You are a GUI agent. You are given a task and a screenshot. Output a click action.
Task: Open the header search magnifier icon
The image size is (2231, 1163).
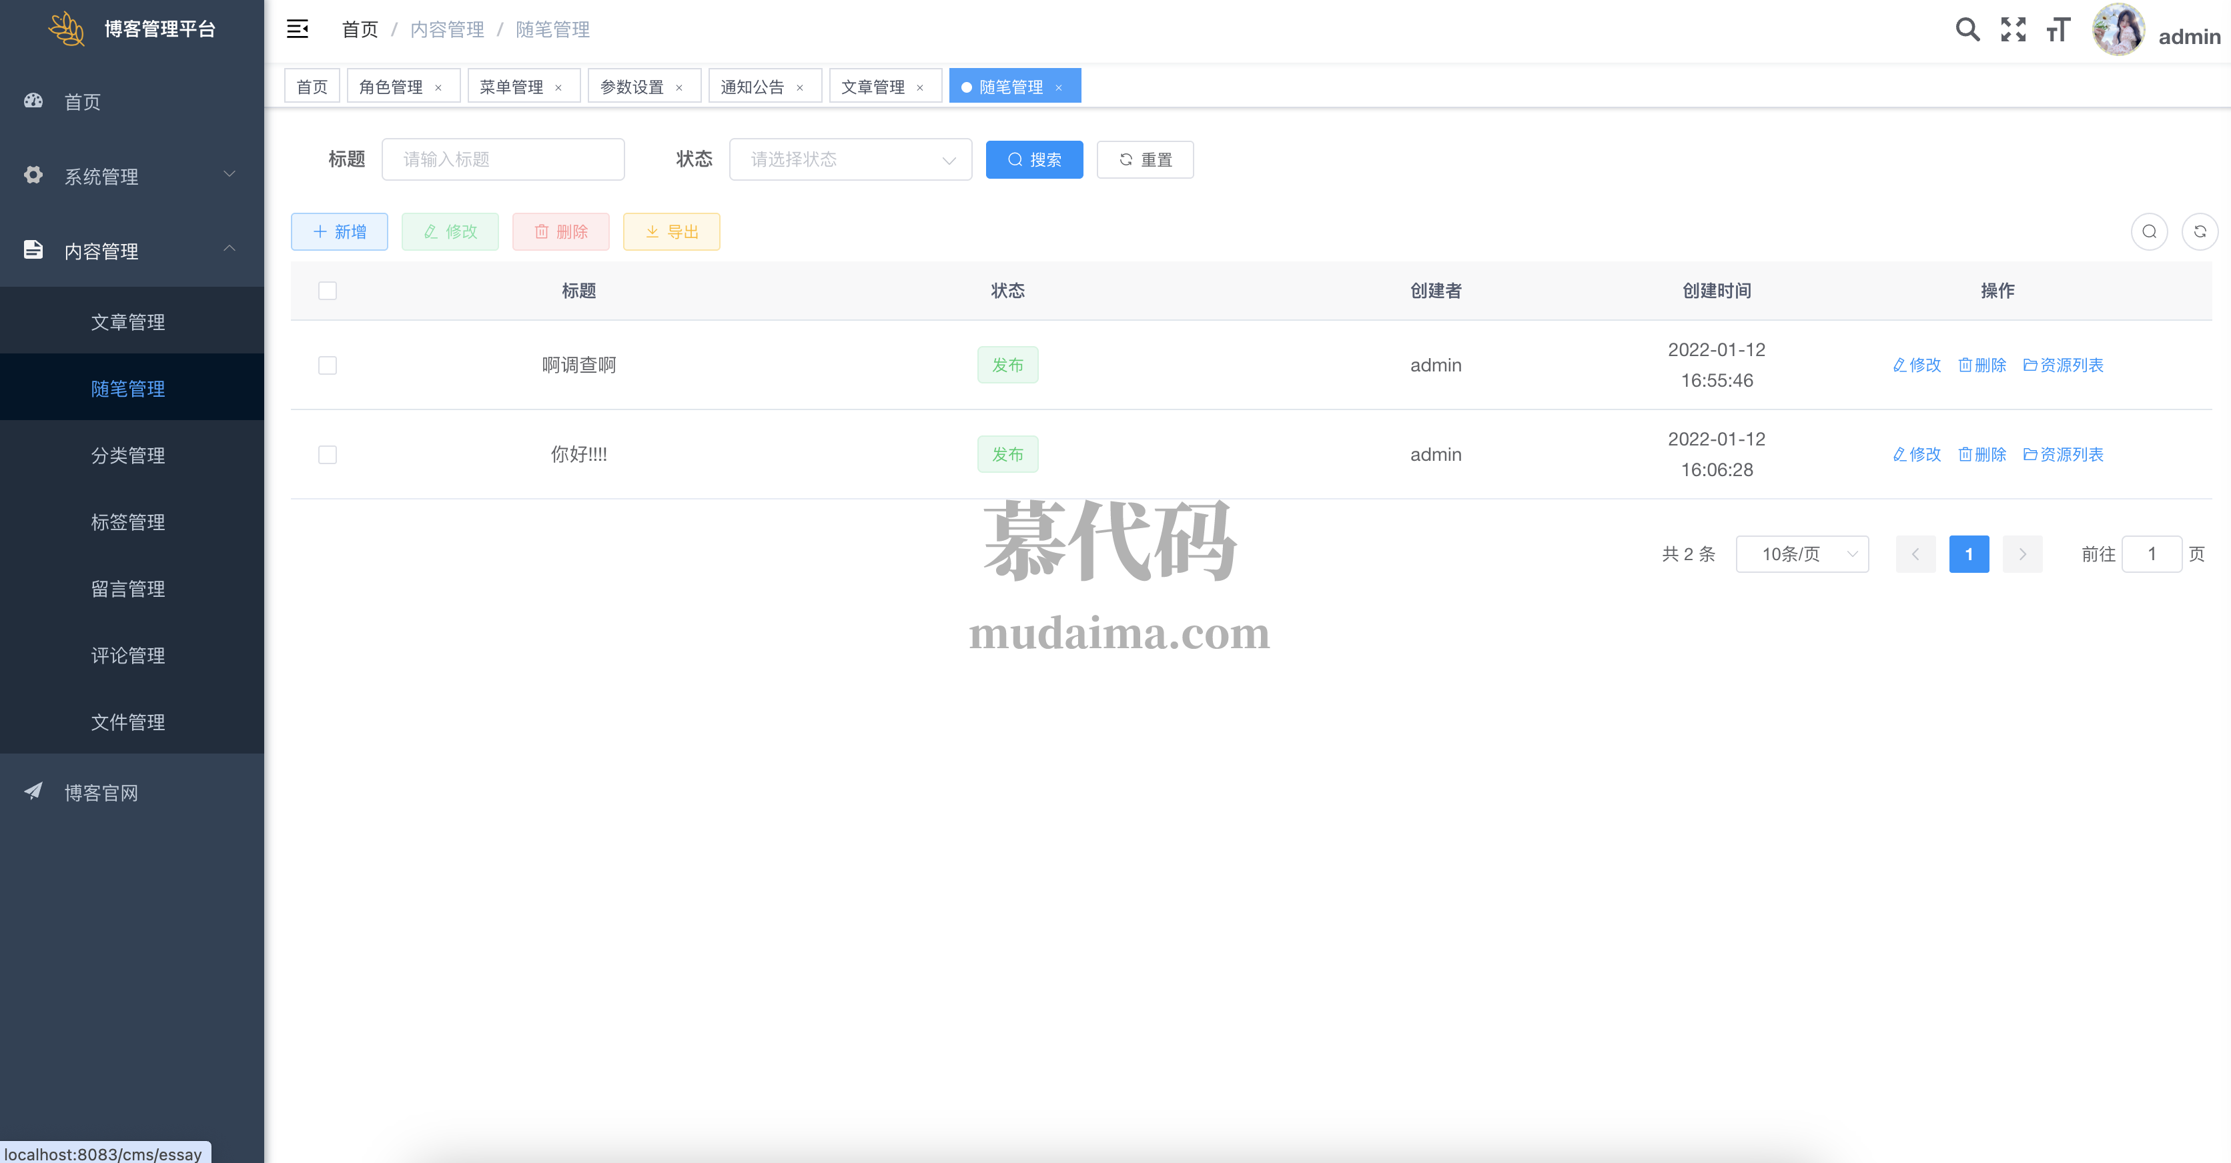click(1967, 29)
